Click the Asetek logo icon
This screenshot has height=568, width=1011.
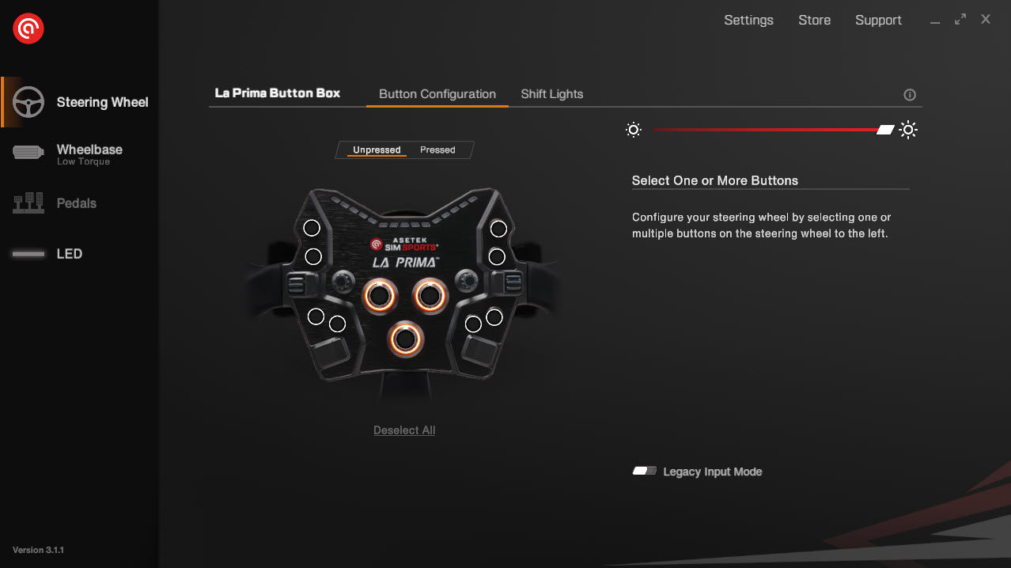click(x=28, y=29)
